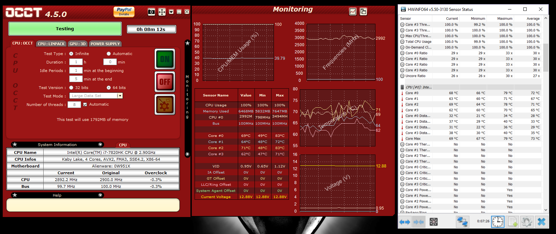Click the Number of threads field

pyautogui.click(x=74, y=105)
